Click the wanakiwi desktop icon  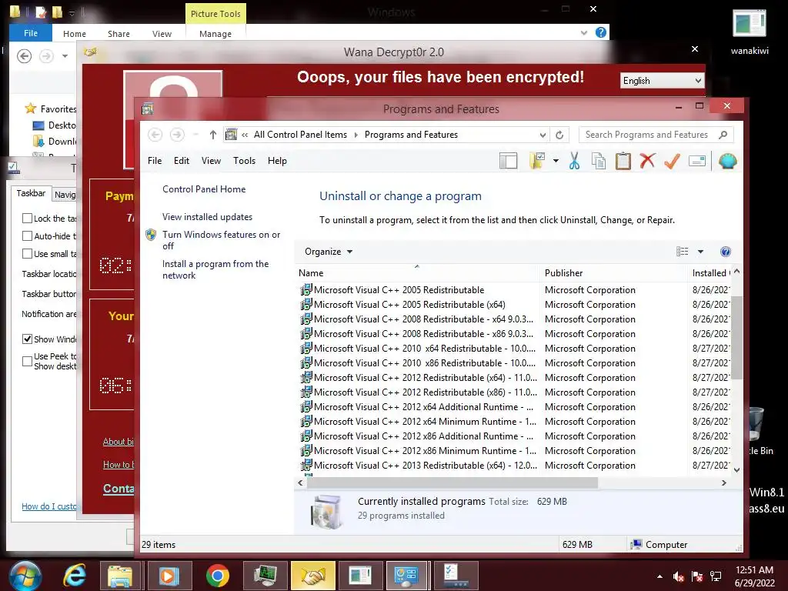[750, 31]
